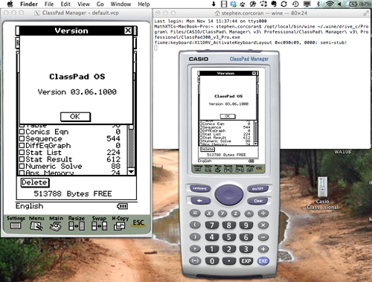Check the DiffEqGraph checkbox
This screenshot has width=372, height=282.
click(x=22, y=146)
